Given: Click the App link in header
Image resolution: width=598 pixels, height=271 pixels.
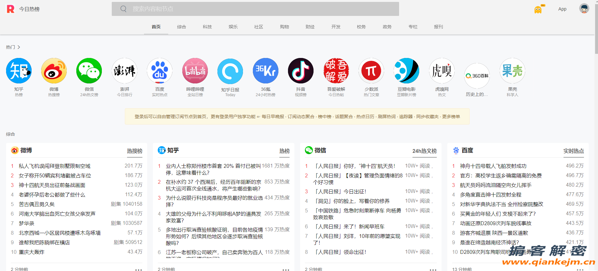Looking at the screenshot, I should point(562,9).
